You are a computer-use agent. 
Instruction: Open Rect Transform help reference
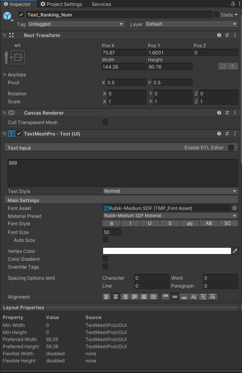219,35
